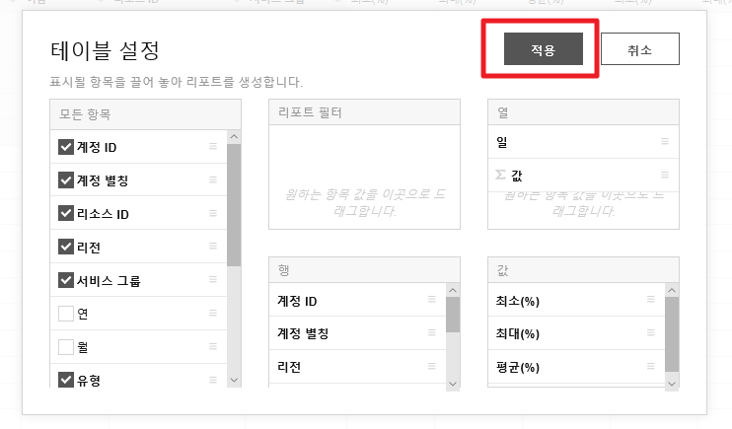Click the drag handle next to 리소스 ID

coord(213,214)
